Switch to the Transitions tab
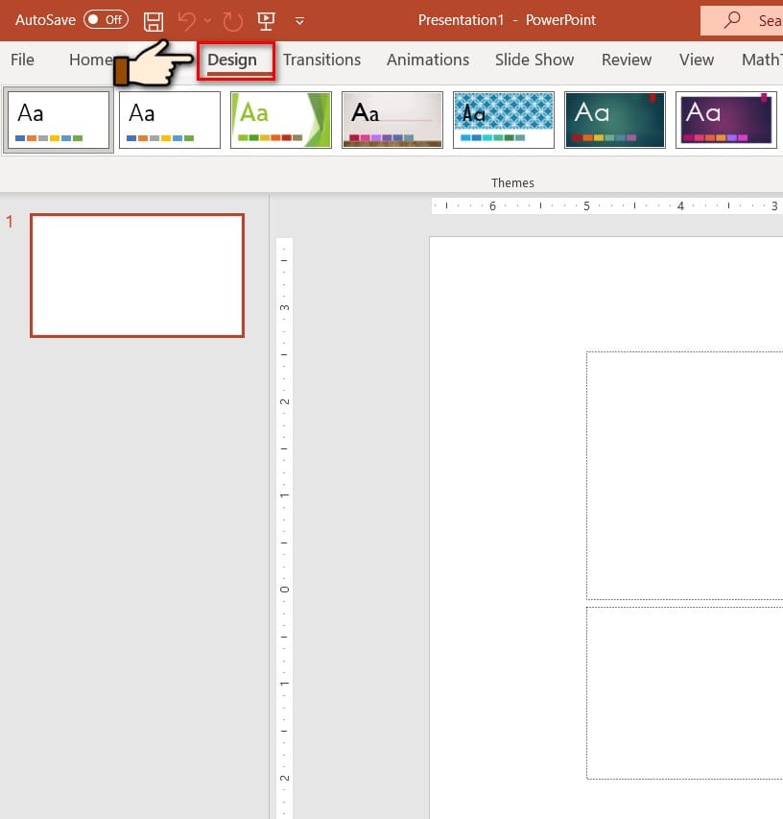 [321, 60]
